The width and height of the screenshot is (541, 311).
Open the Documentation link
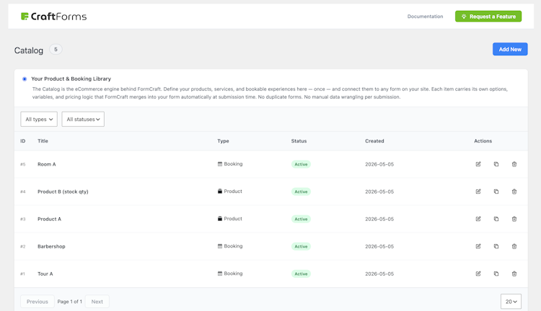point(425,16)
